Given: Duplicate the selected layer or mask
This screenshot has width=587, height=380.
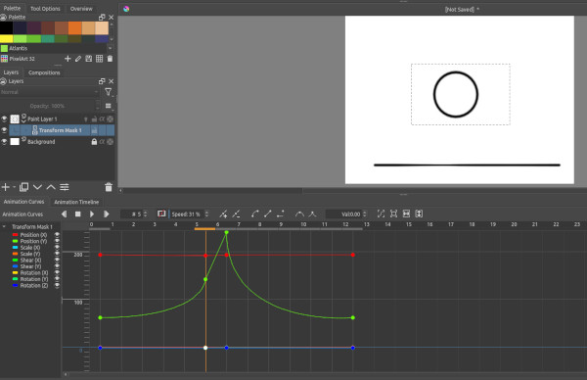Looking at the screenshot, I should pos(23,187).
